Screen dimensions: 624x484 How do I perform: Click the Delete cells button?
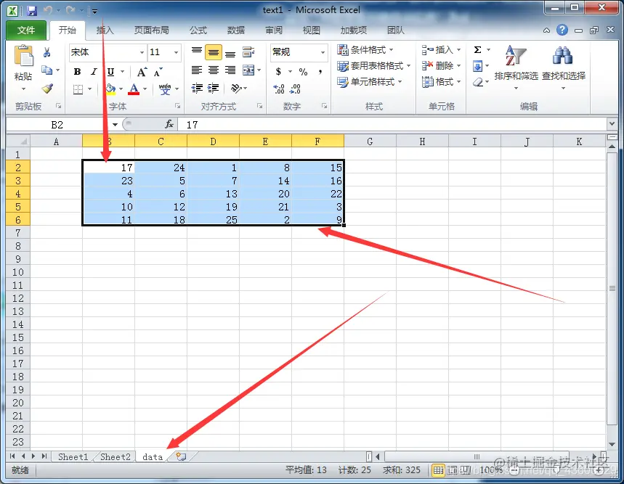(442, 65)
